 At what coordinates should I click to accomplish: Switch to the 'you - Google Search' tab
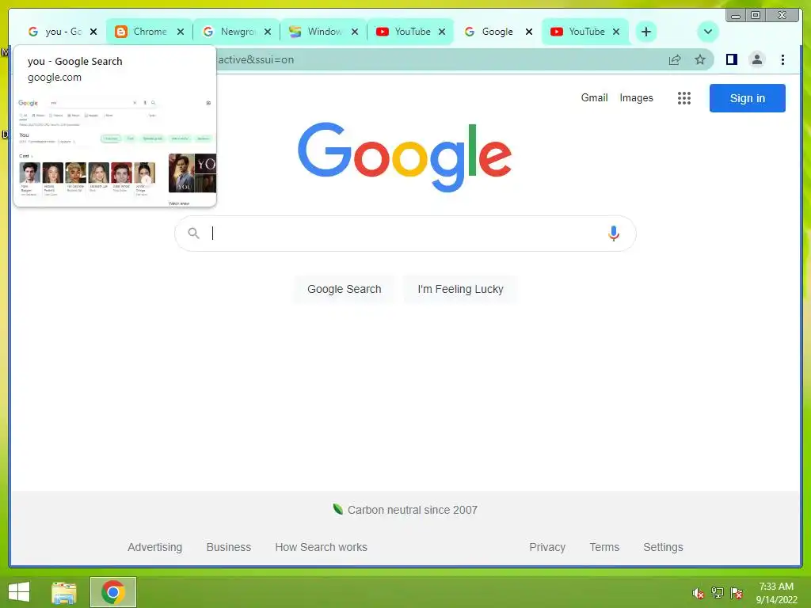62,32
